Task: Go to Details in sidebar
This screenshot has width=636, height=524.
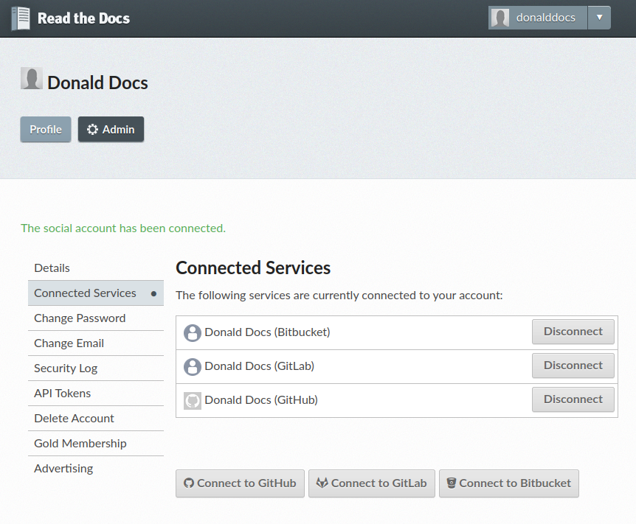Action: coord(52,268)
